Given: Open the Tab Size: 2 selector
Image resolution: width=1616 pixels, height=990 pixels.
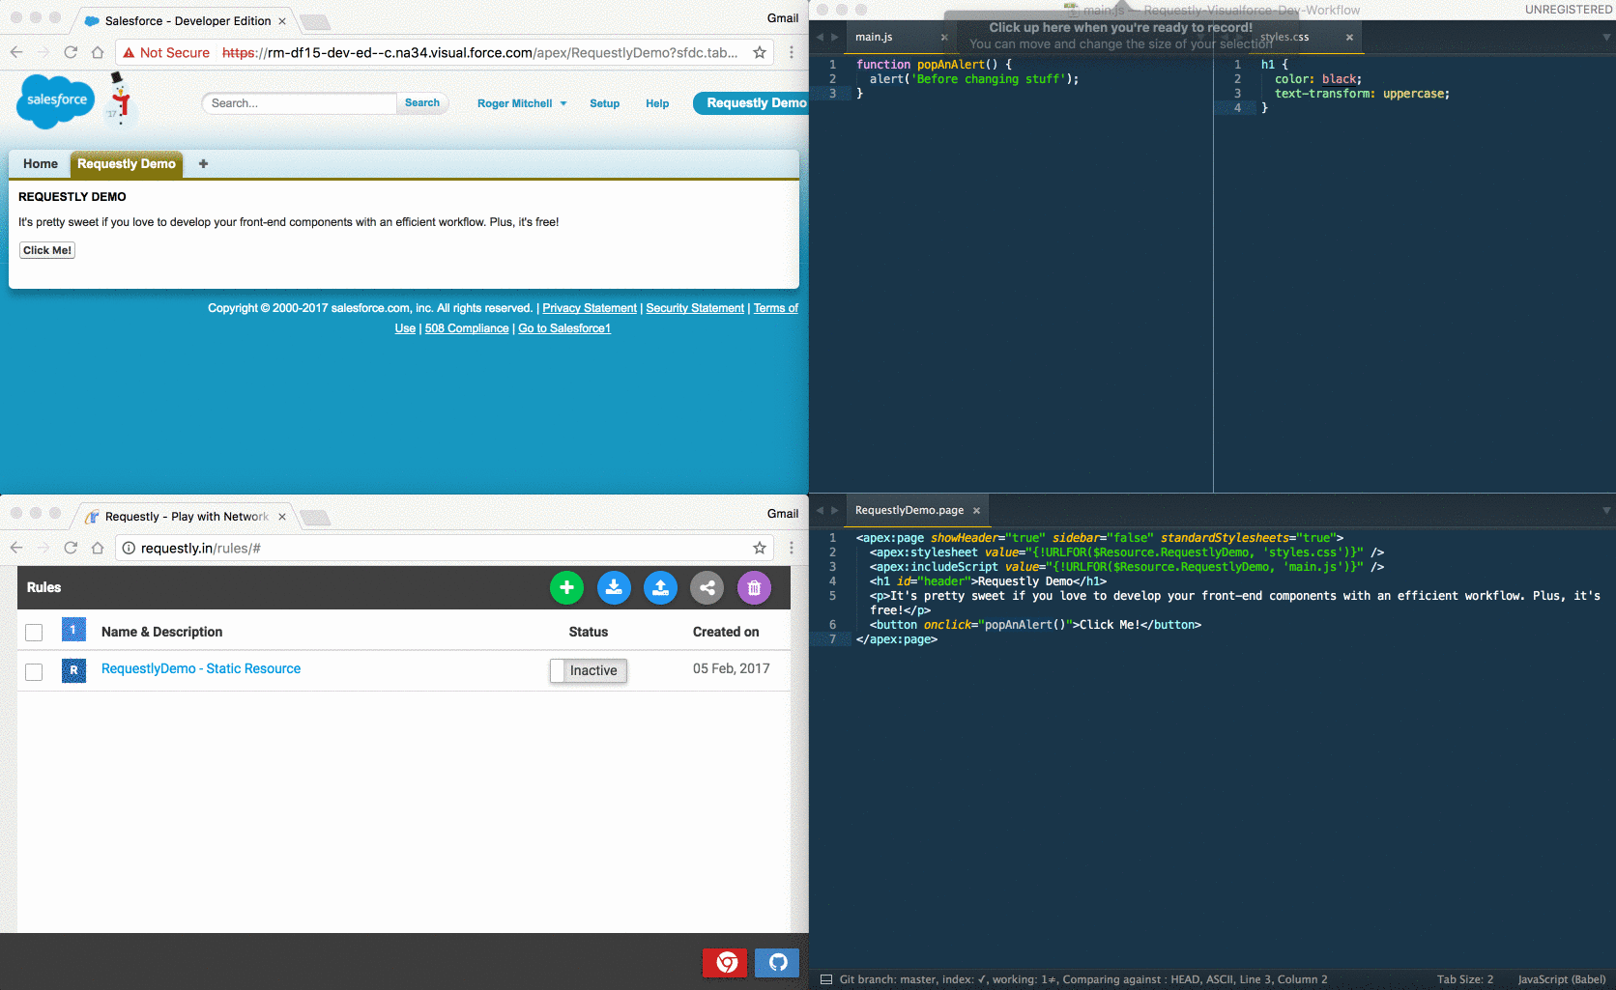Looking at the screenshot, I should (1464, 979).
